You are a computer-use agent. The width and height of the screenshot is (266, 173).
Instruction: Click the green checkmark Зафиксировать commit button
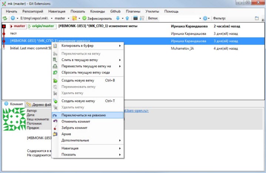(x=97, y=18)
